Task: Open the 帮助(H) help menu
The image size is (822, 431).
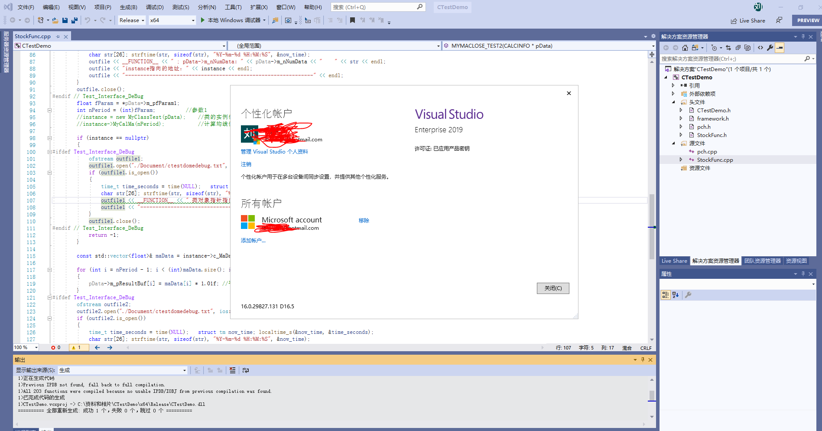Action: [x=313, y=7]
